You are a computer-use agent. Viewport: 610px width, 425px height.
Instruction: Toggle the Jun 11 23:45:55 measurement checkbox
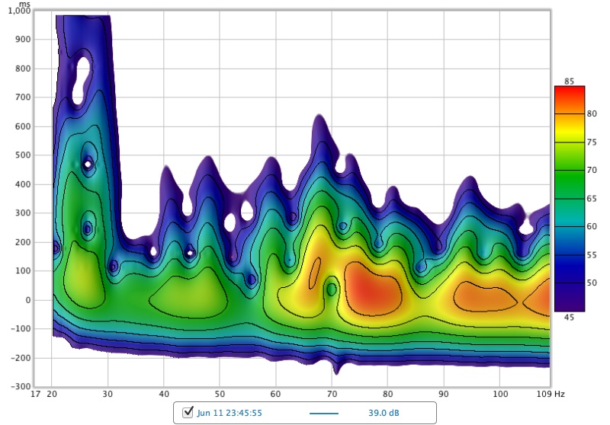(188, 412)
